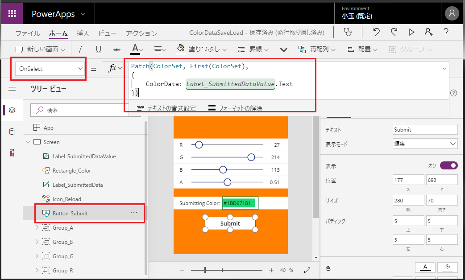This screenshot has height=280, width=465.
Task: Click the Submit button on canvas
Action: [x=230, y=223]
